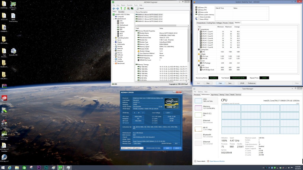The width and height of the screenshot is (303, 170).
Task: Select Bluetooth in Task Manager sidebar
Action: 206,136
